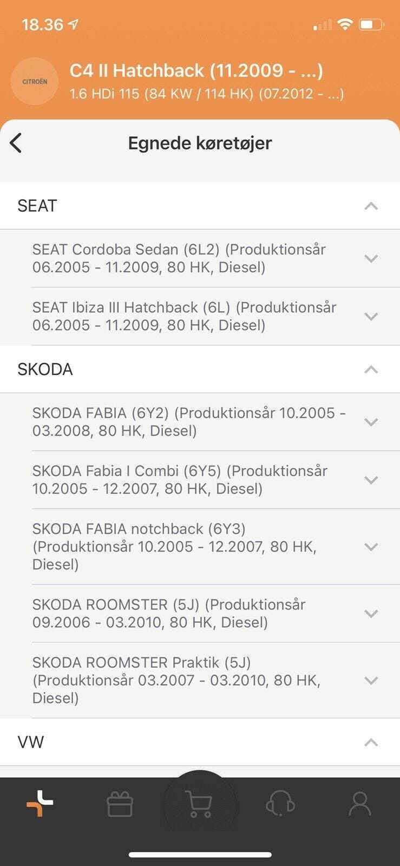Open the gift offers tab
This screenshot has height=866, width=400.
(120, 804)
